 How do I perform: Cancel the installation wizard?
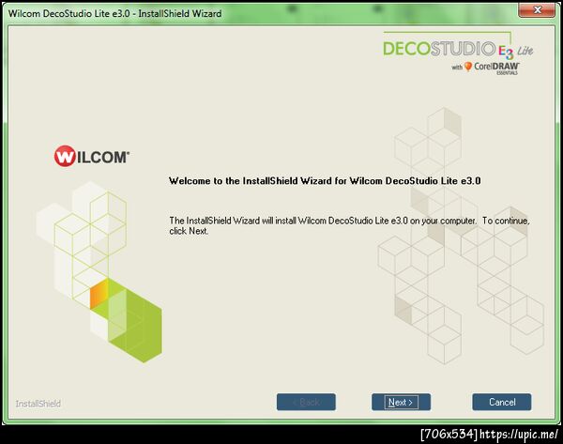502,402
